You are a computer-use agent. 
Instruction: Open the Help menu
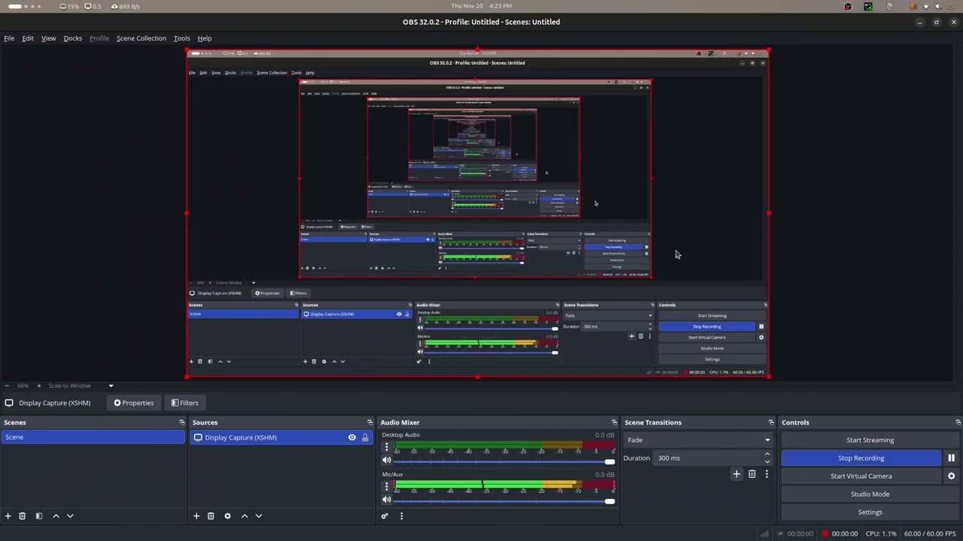[x=205, y=38]
